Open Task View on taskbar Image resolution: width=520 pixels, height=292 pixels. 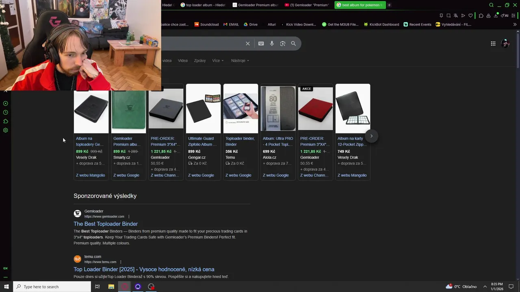point(97,287)
